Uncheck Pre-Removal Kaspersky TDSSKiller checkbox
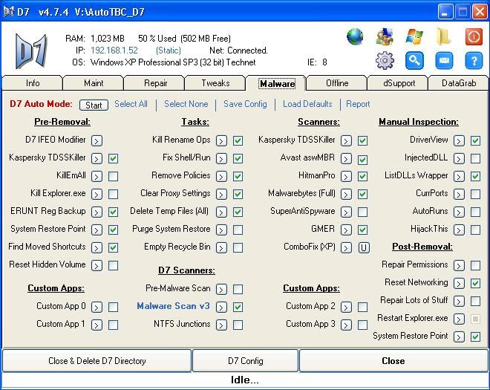The image size is (490, 390). tap(113, 158)
